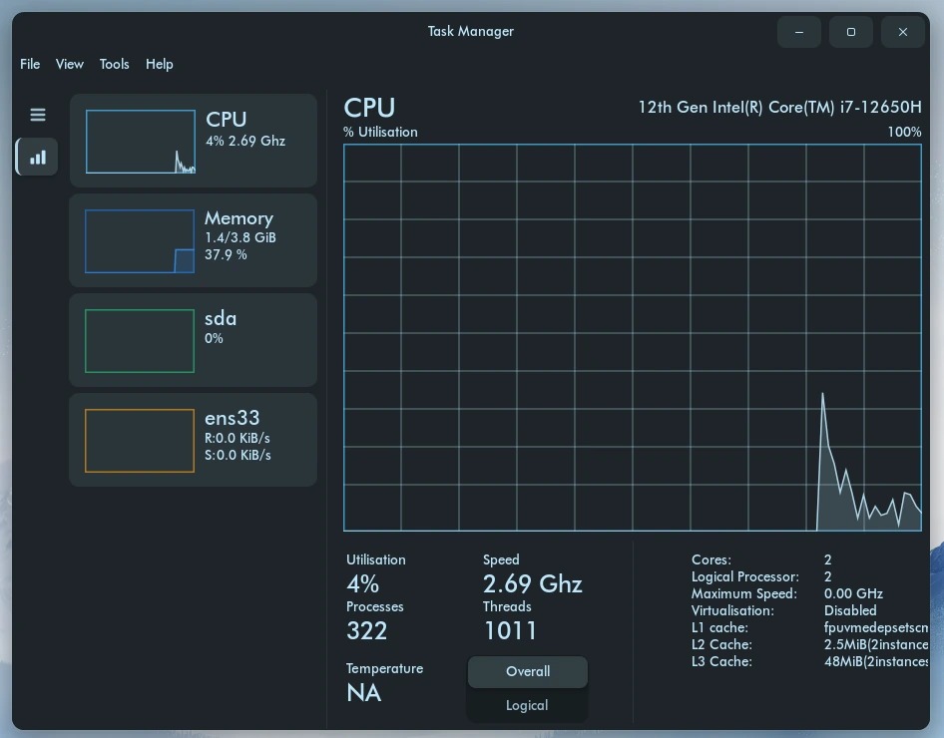
Task: Click the CPU mini graph thumbnail
Action: click(141, 142)
